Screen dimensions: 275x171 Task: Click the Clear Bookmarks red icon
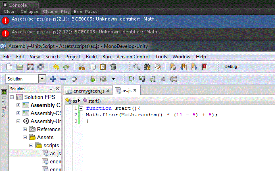(x=204, y=67)
